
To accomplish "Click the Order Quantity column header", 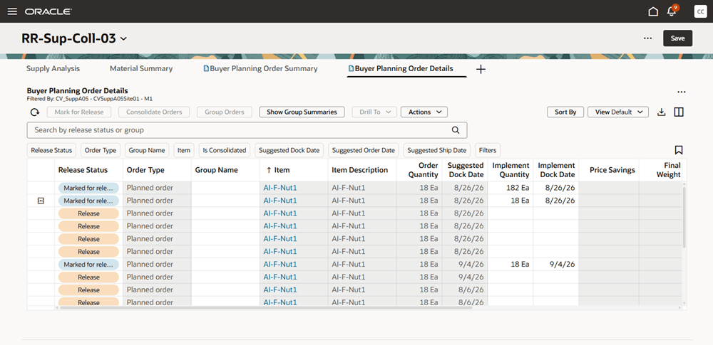I will pyautogui.click(x=419, y=170).
